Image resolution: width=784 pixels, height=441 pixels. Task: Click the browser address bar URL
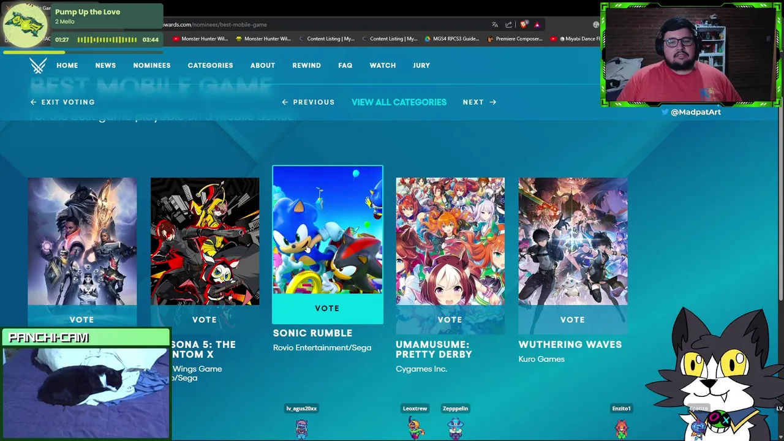(x=215, y=24)
